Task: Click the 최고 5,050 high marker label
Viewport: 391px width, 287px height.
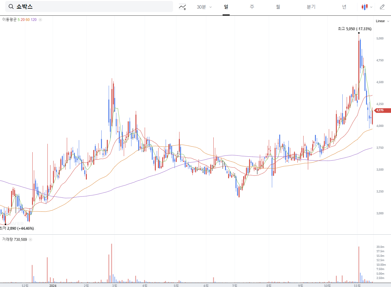Action: click(354, 29)
